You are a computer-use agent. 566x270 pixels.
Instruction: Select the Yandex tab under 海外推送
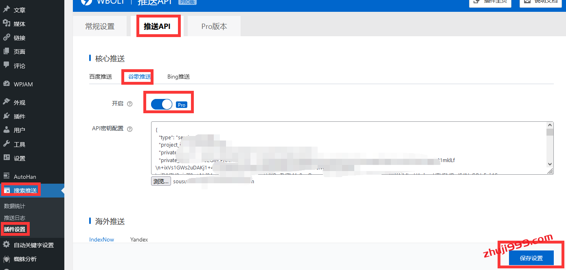pos(139,239)
